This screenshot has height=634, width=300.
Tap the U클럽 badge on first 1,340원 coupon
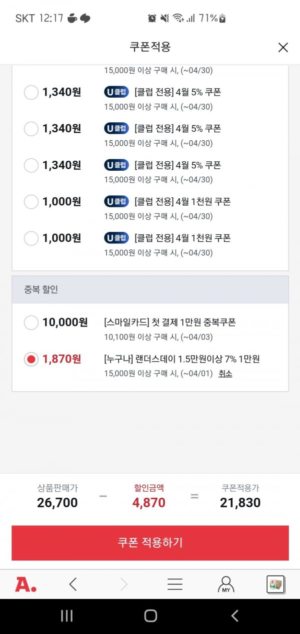click(116, 92)
